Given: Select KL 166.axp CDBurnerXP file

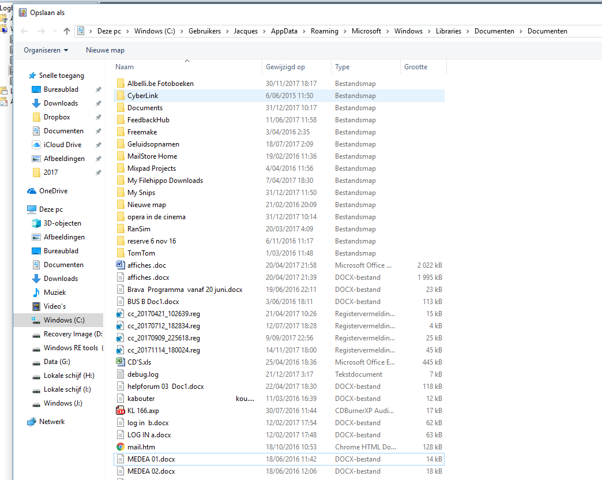Looking at the screenshot, I should coord(279,411).
